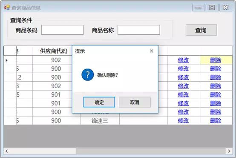Click 修改 link in fifth row

click(x=183, y=95)
